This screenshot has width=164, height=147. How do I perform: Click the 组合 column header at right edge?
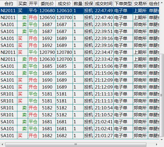tap(154, 4)
